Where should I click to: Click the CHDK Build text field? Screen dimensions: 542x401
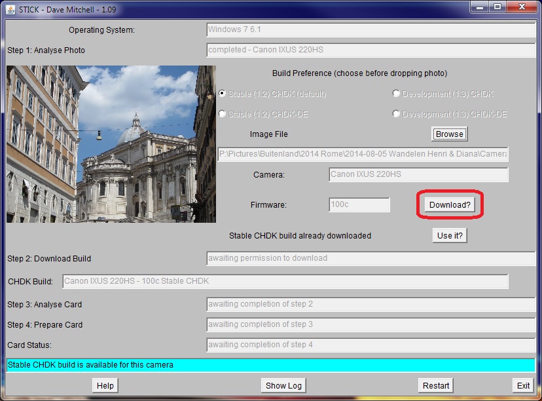coord(285,282)
